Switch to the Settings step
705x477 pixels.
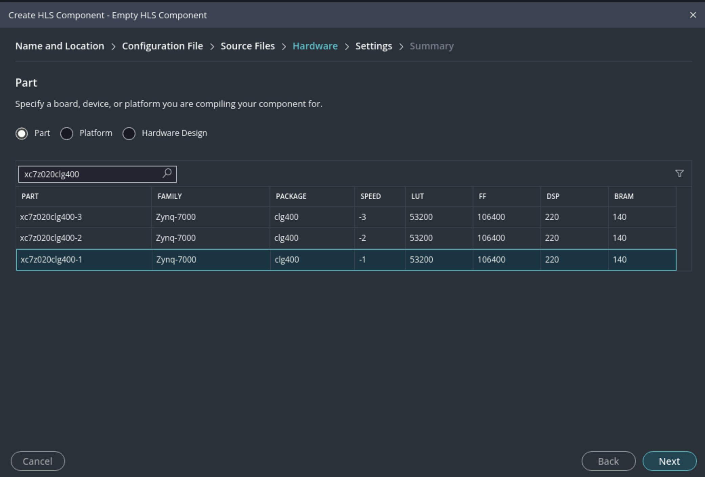[373, 46]
